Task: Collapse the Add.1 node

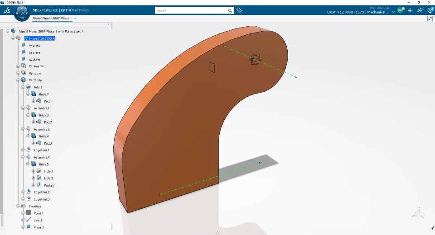Action: click(x=23, y=87)
